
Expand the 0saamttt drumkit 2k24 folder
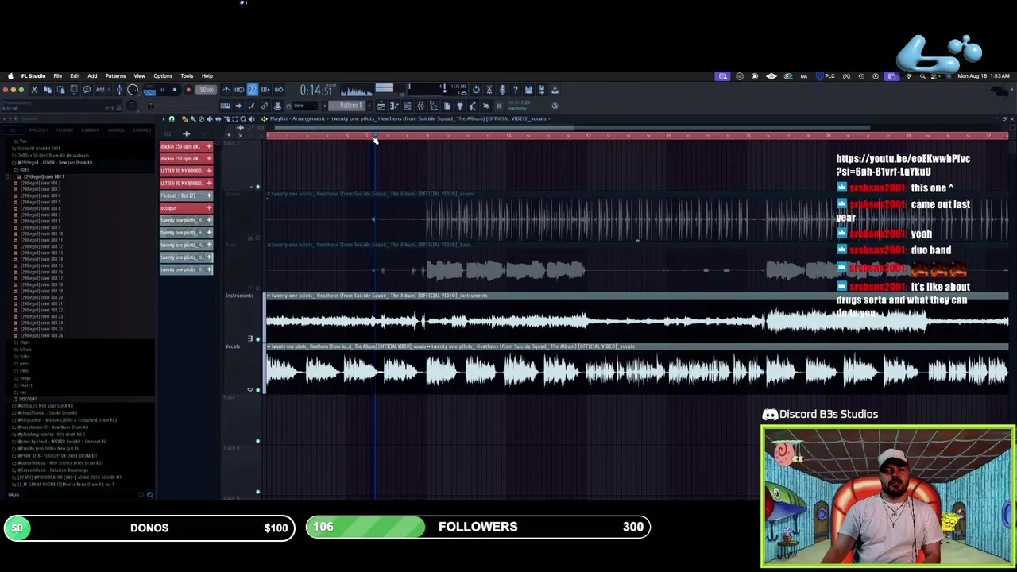click(x=37, y=149)
